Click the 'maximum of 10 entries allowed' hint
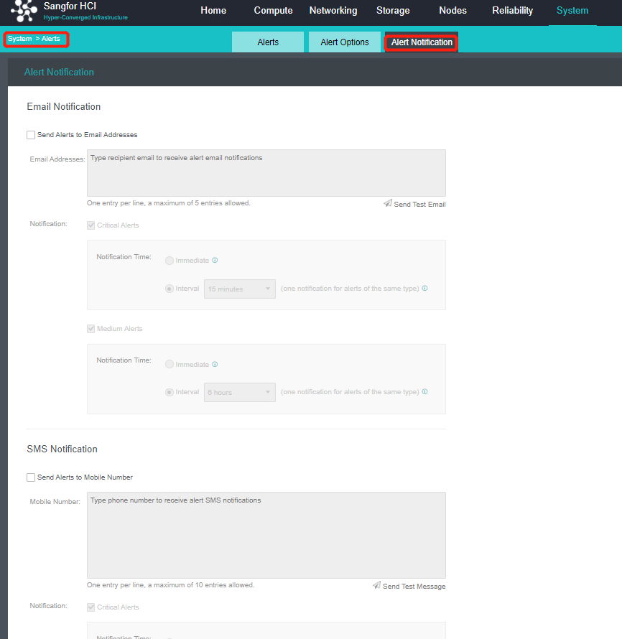Screen dimensions: 622x639 (170, 585)
